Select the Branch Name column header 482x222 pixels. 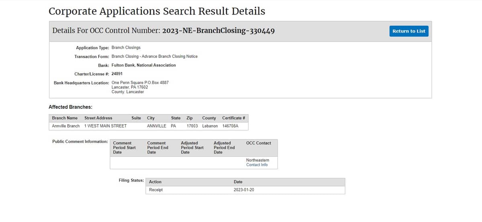coord(65,118)
